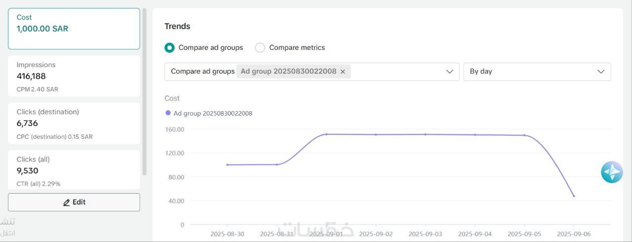Select the Clicks (all) metric card
This screenshot has width=632, height=242.
coord(74,170)
